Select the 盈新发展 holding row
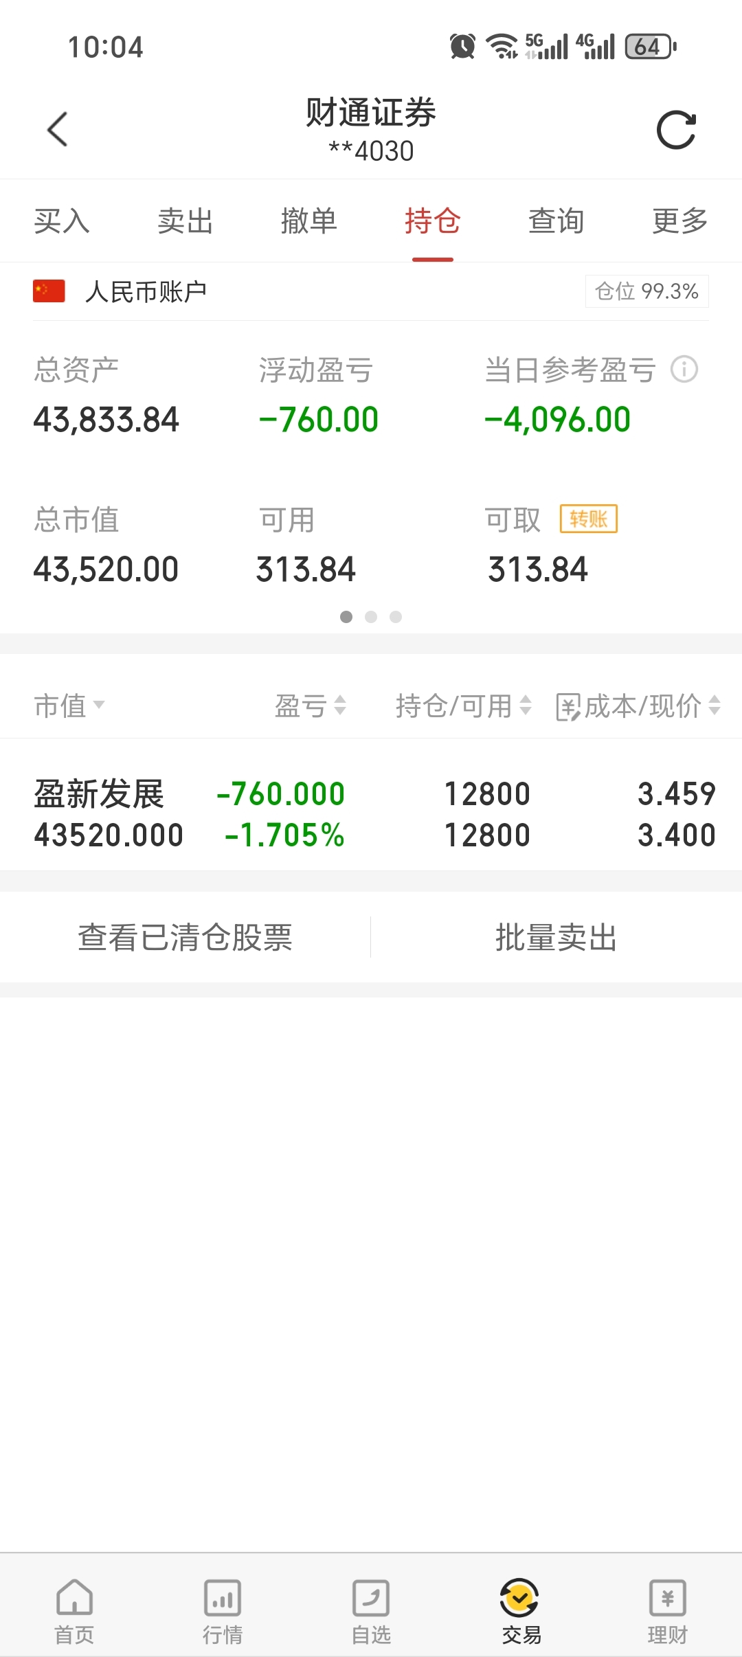The image size is (742, 1657). coord(371,814)
